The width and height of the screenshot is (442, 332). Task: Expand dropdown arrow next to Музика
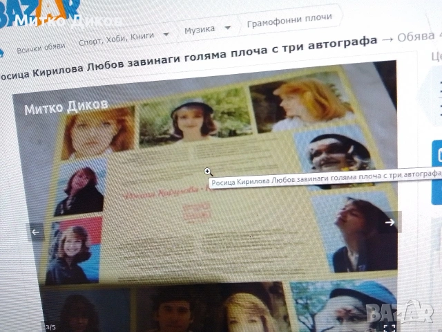[x=228, y=28]
